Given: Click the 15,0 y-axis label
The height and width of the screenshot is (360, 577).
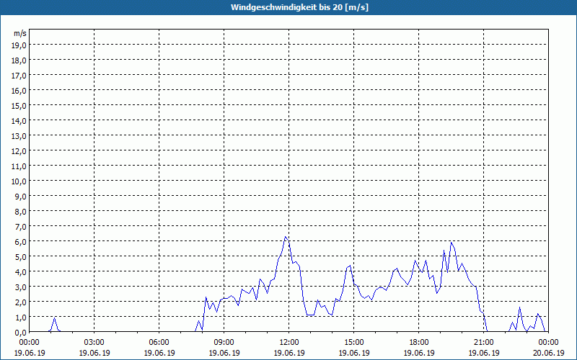Looking at the screenshot, I should coord(19,105).
